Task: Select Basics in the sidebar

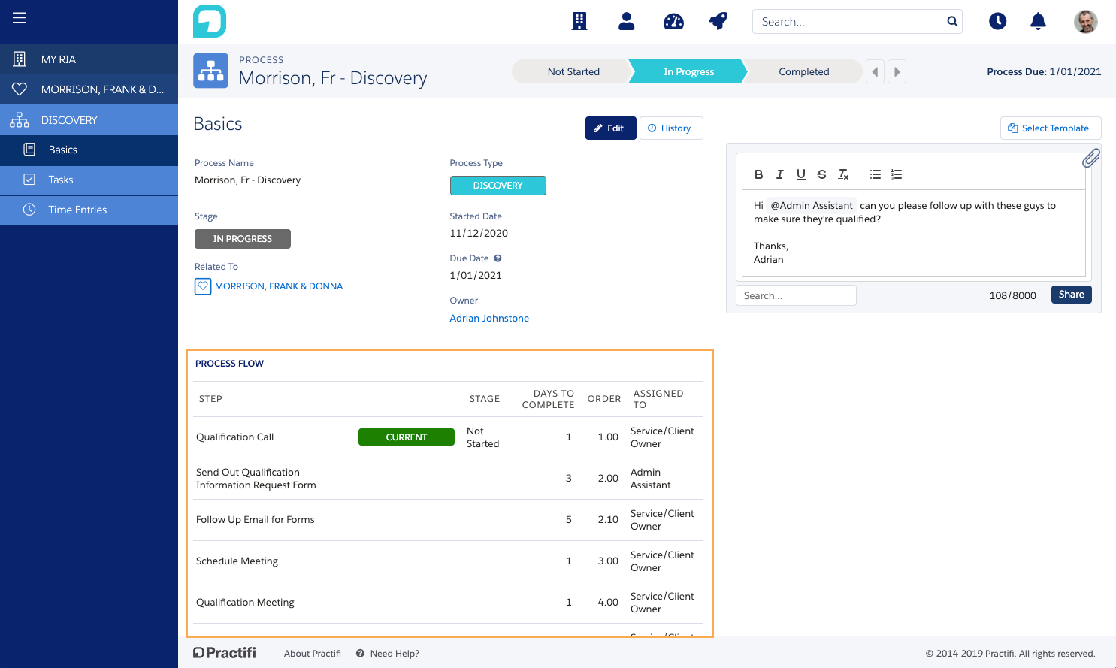Action: pos(89,150)
